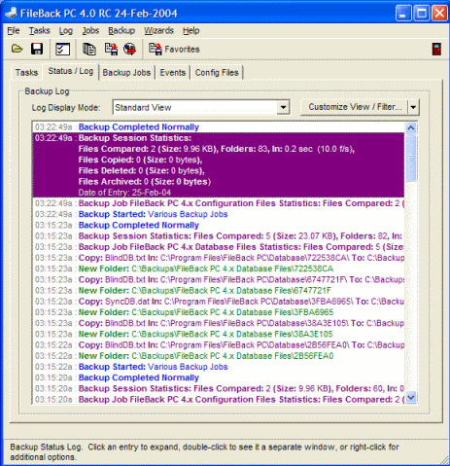The image size is (450, 466).
Task: Select the 03:15:22a Backup Started entry
Action: point(219,367)
